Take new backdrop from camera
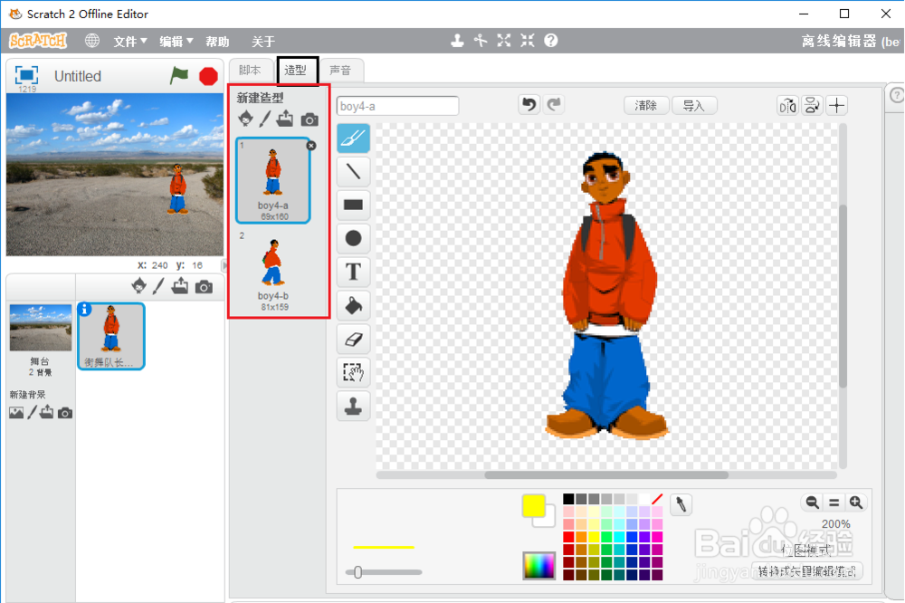Screen dimensions: 905x603 coord(65,413)
